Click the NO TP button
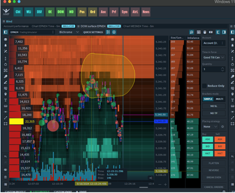 [214, 113]
